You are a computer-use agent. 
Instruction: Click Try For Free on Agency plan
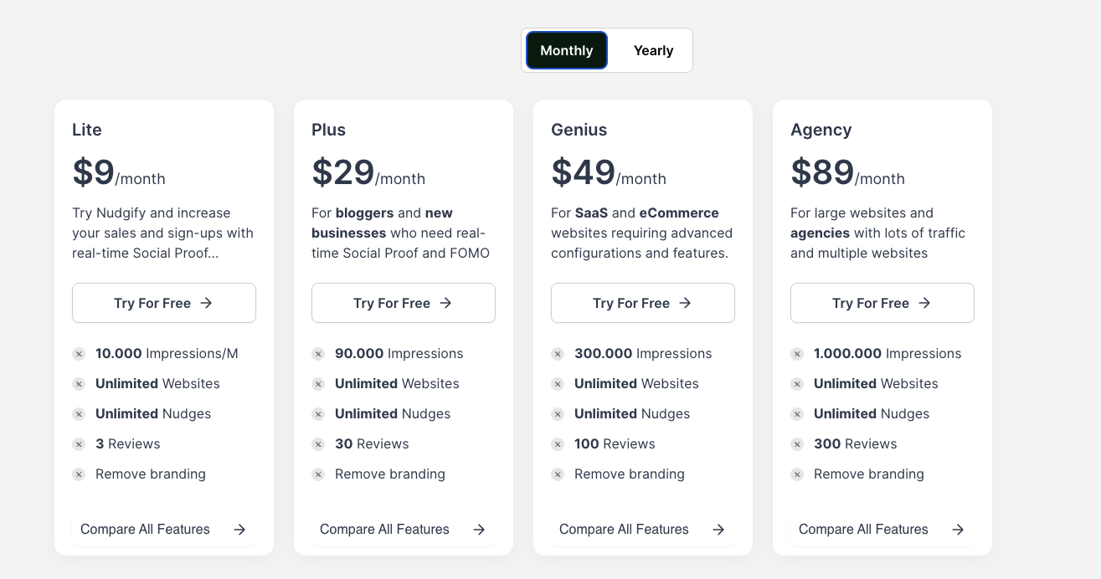(x=882, y=303)
